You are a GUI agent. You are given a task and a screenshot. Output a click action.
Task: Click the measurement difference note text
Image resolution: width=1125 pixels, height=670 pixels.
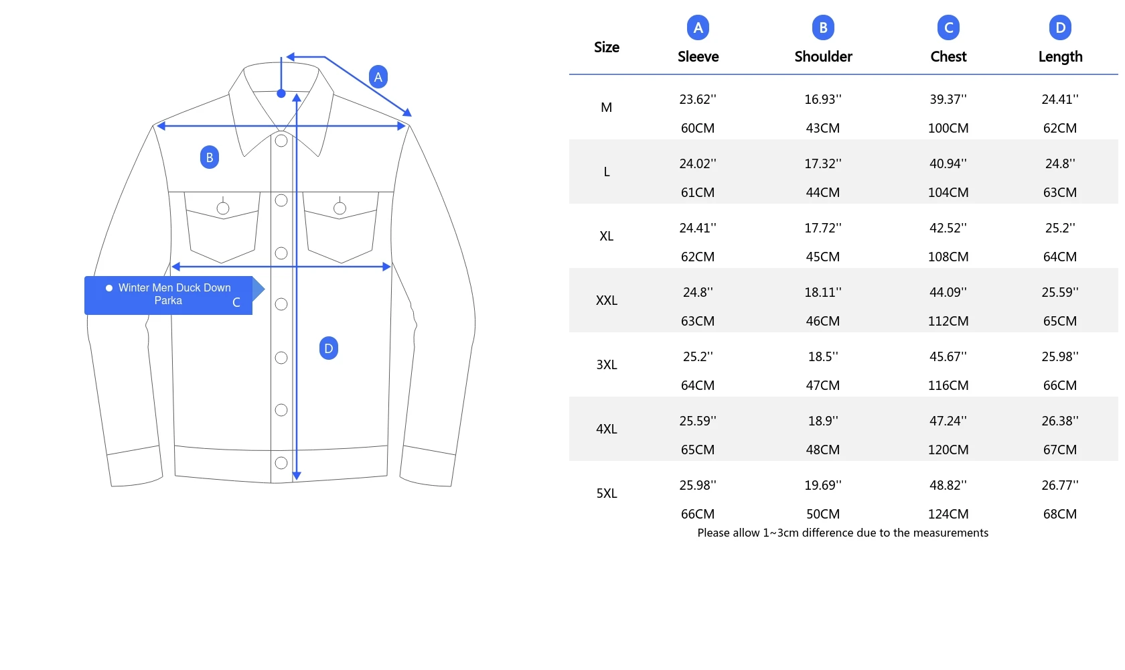click(842, 533)
